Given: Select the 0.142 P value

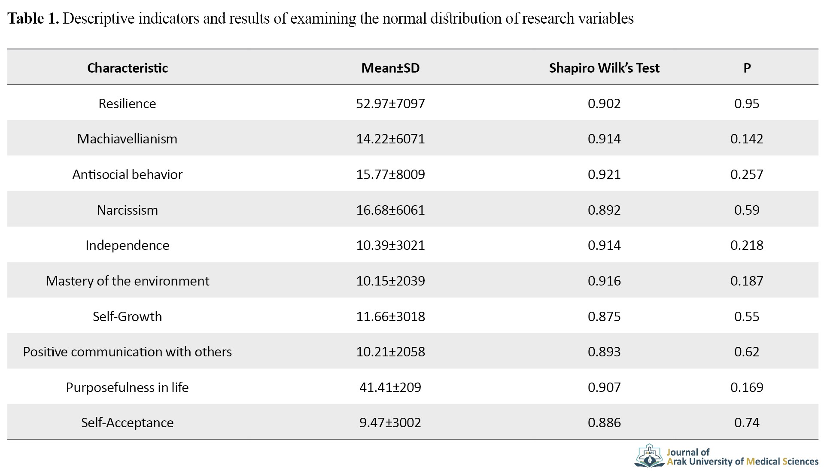Looking at the screenshot, I should coord(747,139).
